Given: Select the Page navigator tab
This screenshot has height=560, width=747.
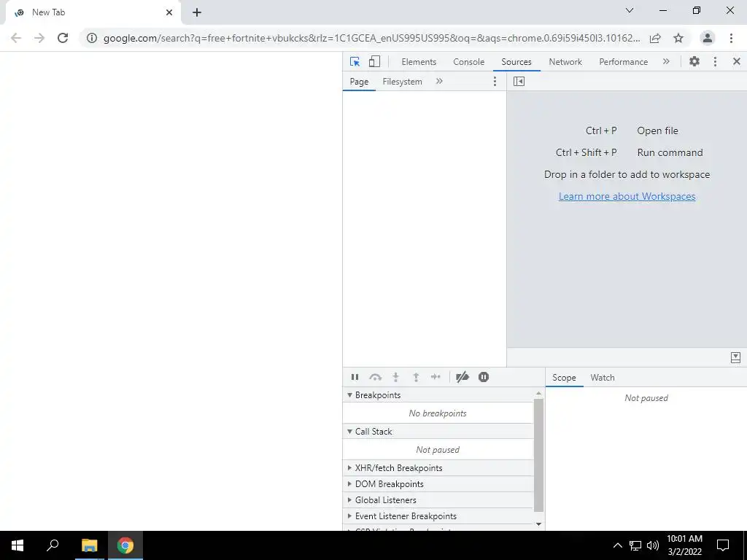Looking at the screenshot, I should click(x=359, y=82).
